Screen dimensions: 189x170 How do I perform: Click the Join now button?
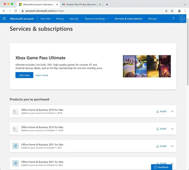pyautogui.click(x=24, y=75)
